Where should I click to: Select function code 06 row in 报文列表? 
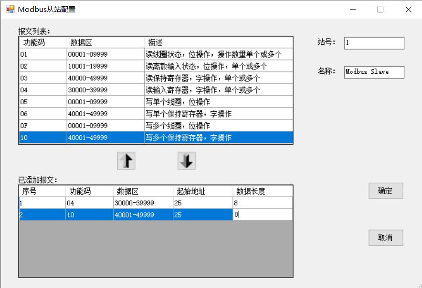[x=156, y=114]
